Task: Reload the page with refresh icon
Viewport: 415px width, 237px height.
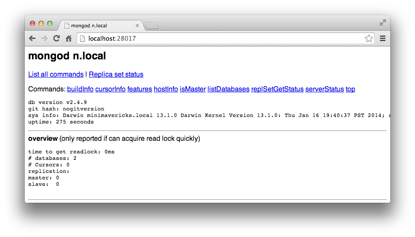Action: coord(56,39)
